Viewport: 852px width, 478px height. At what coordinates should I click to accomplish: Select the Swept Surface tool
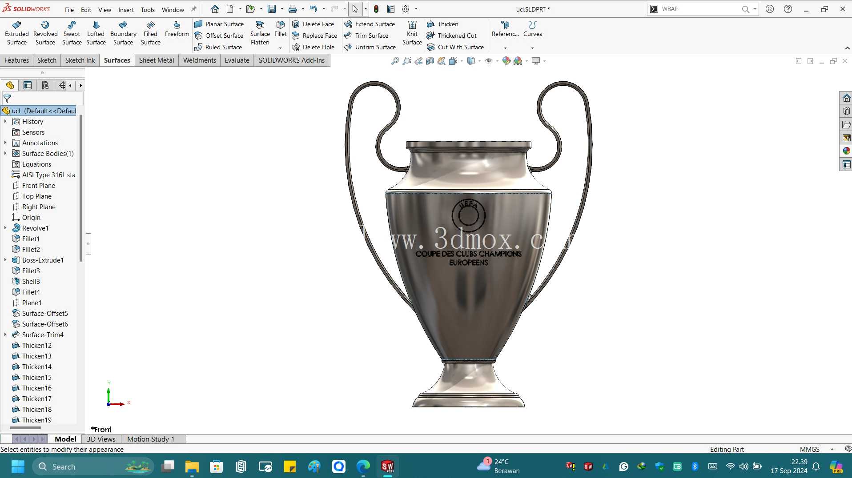72,33
